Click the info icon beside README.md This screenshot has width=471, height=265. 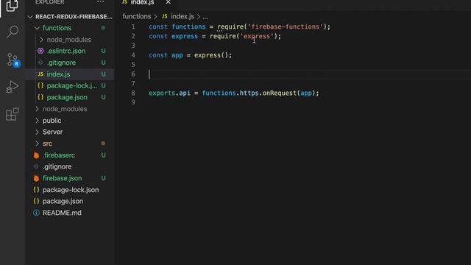pyautogui.click(x=36, y=213)
